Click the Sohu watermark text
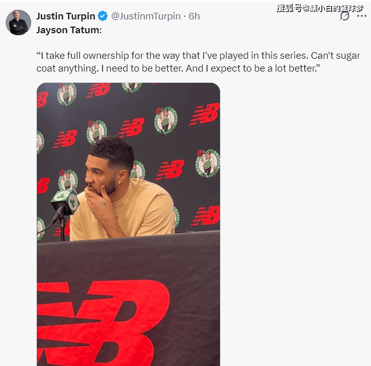 click(320, 9)
